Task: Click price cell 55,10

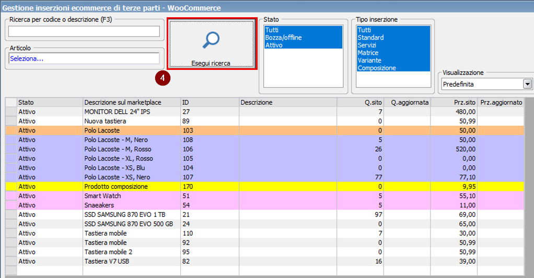Action: point(454,196)
